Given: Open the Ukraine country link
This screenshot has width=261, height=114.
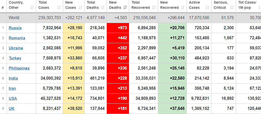Looking at the screenshot, I should coord(16,48).
